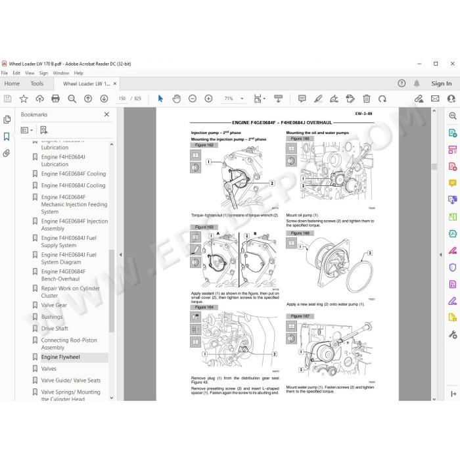Switch to the Tools tab
Image resolution: width=460 pixels, height=460 pixels.
tap(37, 83)
